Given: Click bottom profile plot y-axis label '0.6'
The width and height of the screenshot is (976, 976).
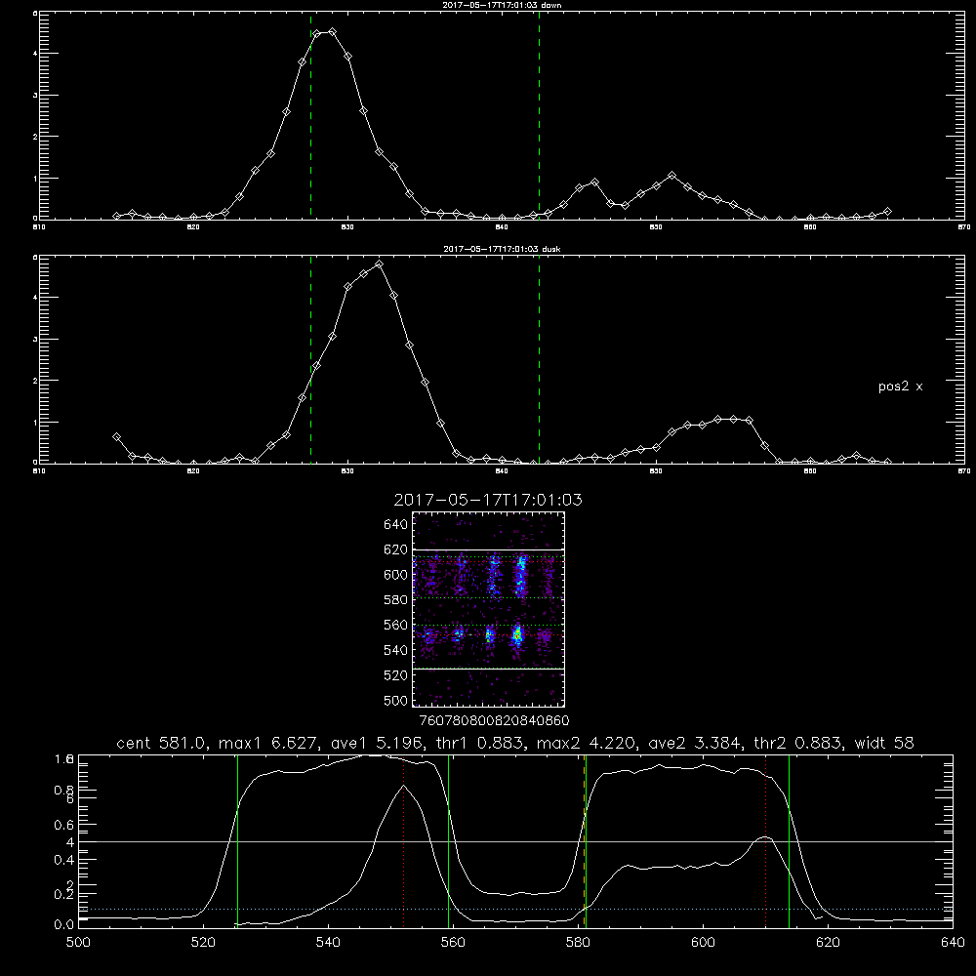Looking at the screenshot, I should click(x=64, y=826).
